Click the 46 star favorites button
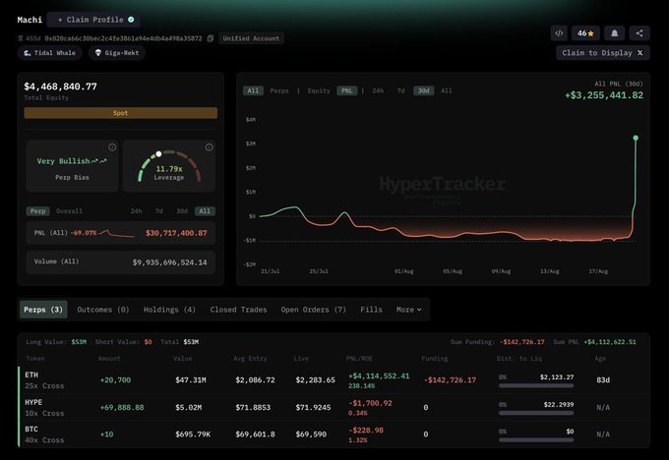The image size is (669, 460). point(585,32)
